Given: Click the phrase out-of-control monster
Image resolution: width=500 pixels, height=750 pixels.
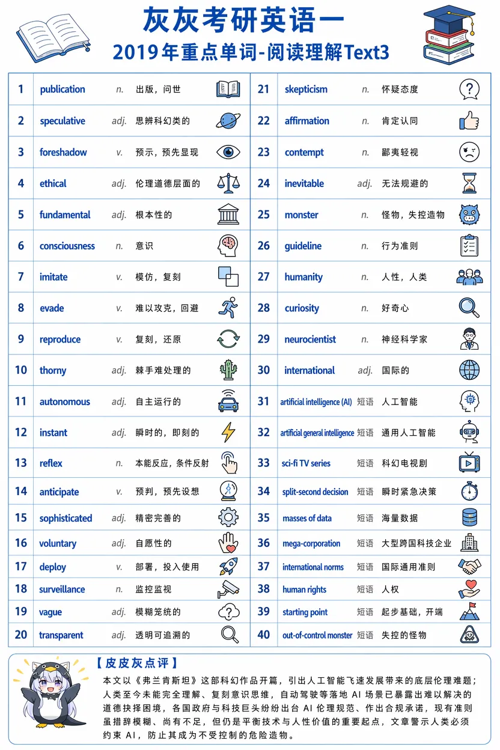Looking at the screenshot, I should pos(317,635).
